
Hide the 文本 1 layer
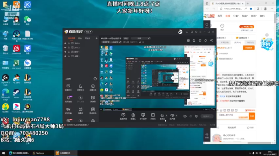(65, 52)
